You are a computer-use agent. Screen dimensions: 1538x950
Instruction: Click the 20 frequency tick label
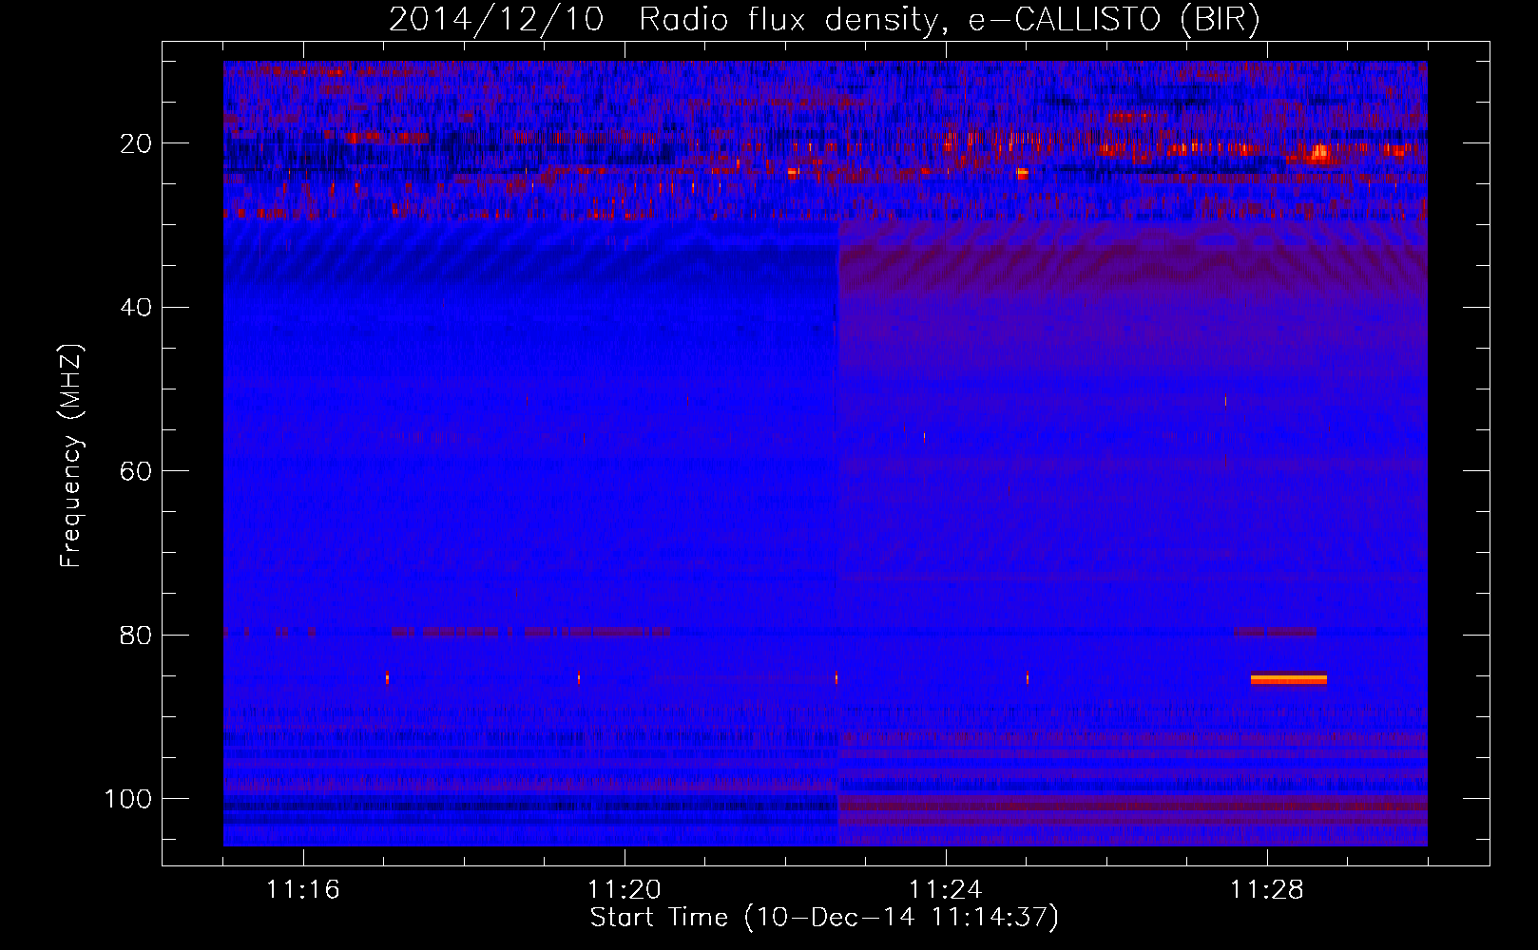point(137,143)
